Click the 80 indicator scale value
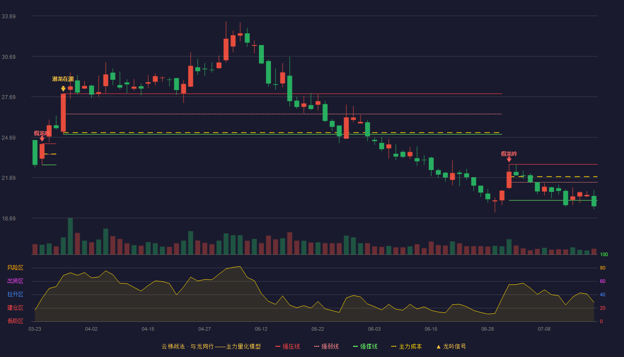The image size is (624, 357). 603,268
